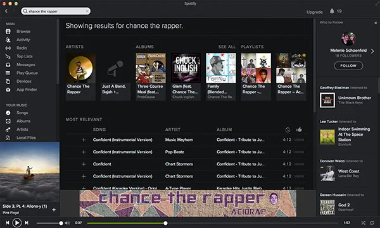
Task: Click in the search box
Action: click(x=56, y=11)
